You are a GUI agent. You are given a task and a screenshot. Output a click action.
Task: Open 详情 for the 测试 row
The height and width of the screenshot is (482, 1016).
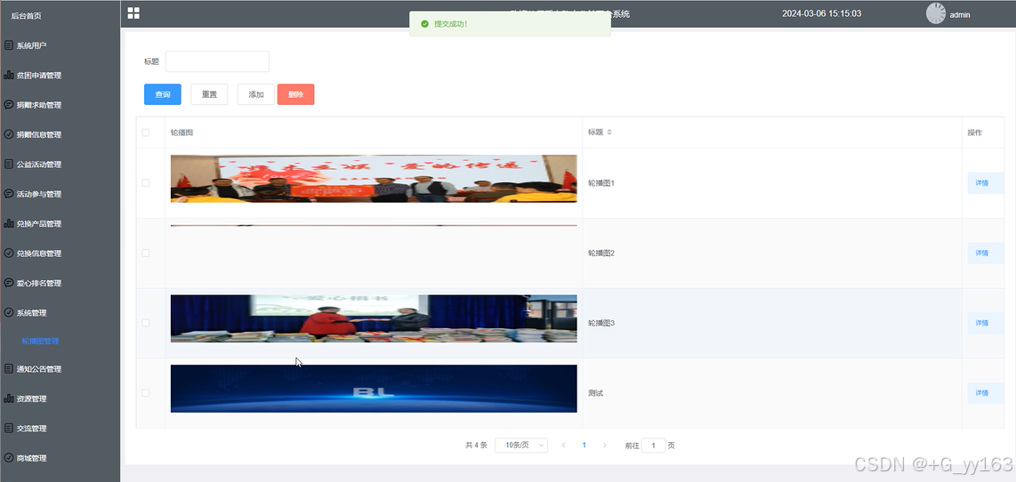[x=986, y=392]
